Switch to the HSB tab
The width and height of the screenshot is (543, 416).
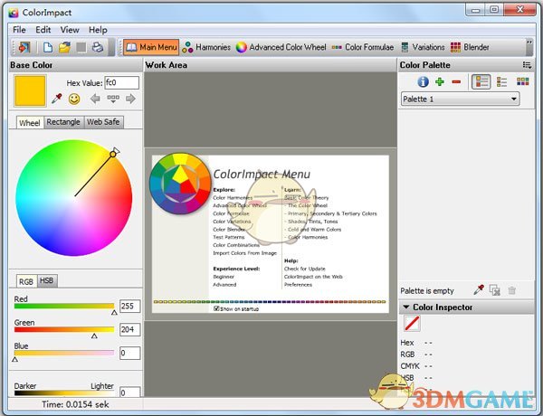click(x=47, y=280)
